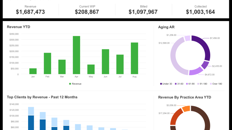Click the April bar in Revenue YTD

(76, 55)
